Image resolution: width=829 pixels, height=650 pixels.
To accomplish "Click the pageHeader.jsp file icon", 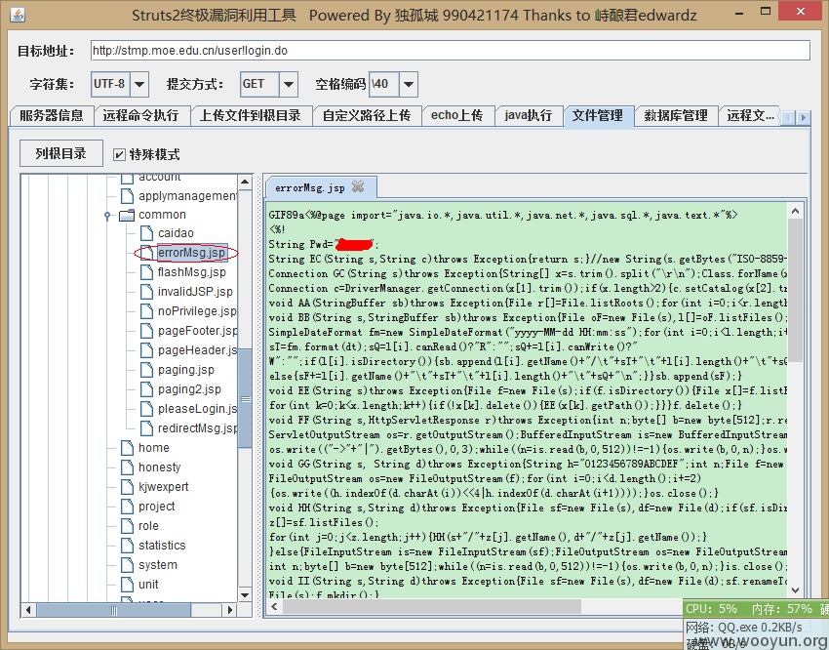I will 147,350.
